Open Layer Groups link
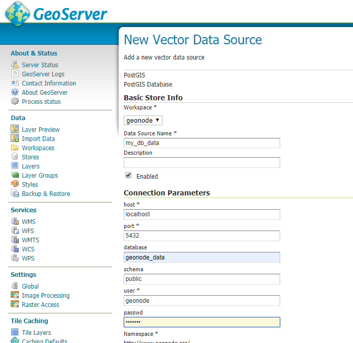 click(x=40, y=176)
